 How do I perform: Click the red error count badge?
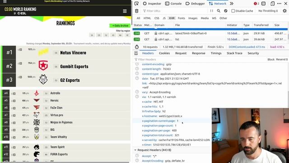(256, 4)
